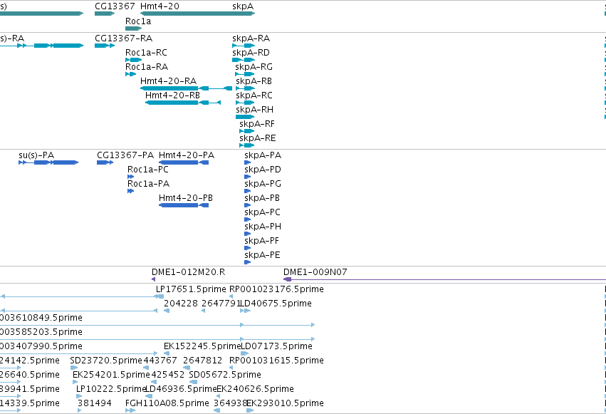The image size is (606, 414).
Task: Click protein label skpA-PA
Action: (263, 156)
